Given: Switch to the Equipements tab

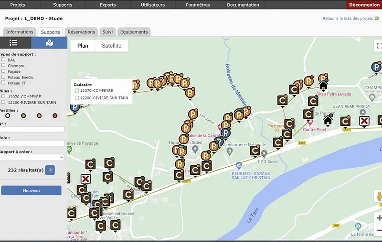Looking at the screenshot, I should tap(134, 32).
